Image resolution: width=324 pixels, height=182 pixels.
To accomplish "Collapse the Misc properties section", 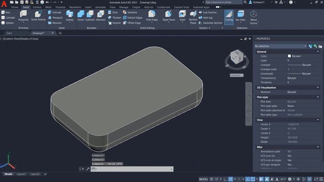I will 318,147.
